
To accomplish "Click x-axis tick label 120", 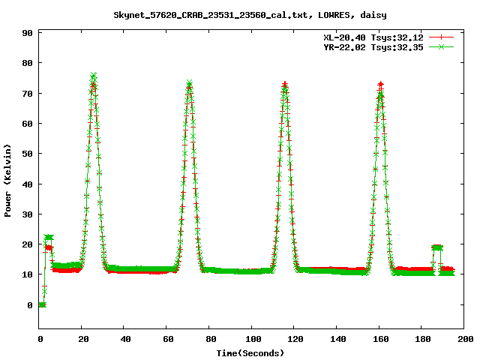I will click(295, 339).
